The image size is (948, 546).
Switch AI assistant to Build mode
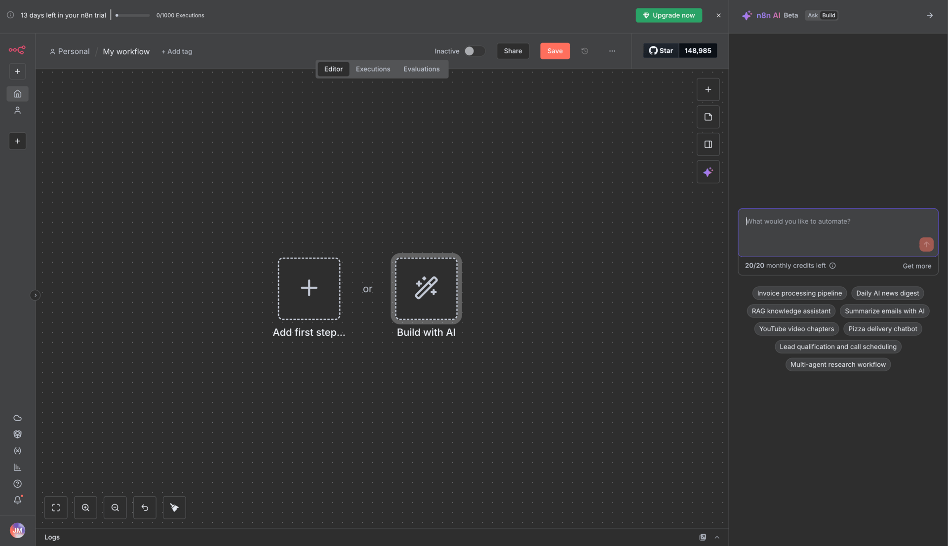pyautogui.click(x=829, y=15)
